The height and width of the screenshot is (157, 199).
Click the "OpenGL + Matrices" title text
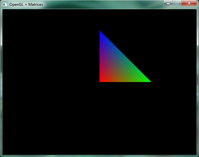tap(26, 5)
